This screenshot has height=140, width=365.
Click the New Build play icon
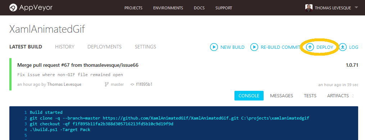214,47
